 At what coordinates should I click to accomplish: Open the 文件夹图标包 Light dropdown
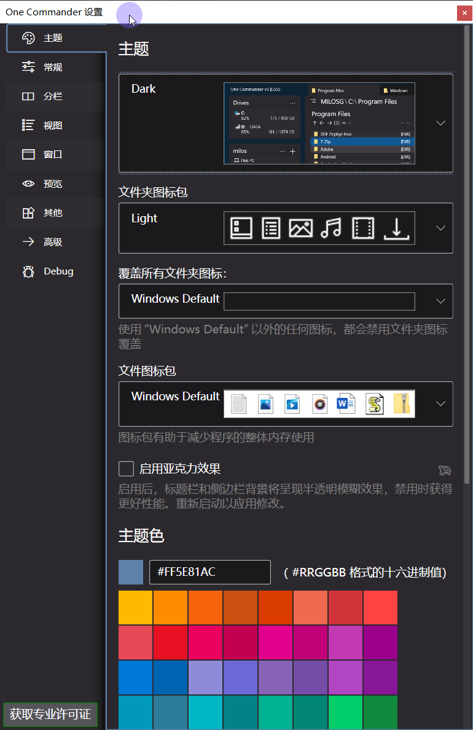(440, 228)
